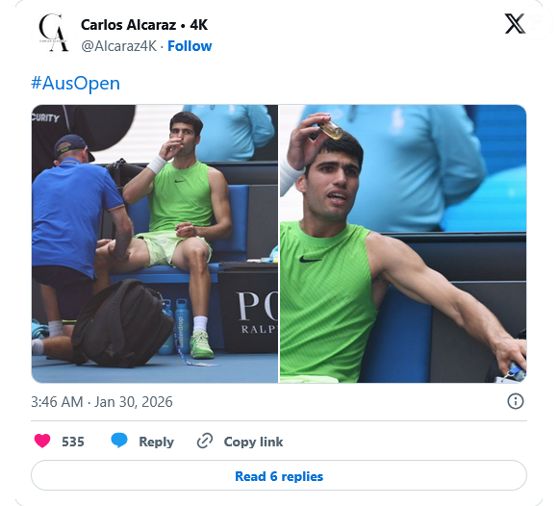Click the pink heart like icon

tap(42, 441)
